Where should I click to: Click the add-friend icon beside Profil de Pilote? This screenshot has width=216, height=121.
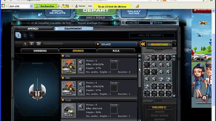(x=40, y=14)
